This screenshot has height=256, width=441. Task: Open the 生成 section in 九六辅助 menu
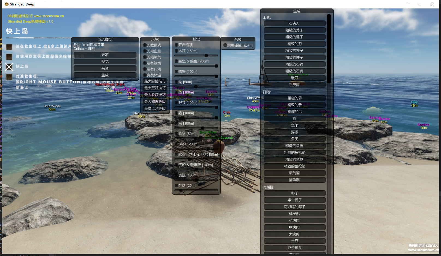105,75
